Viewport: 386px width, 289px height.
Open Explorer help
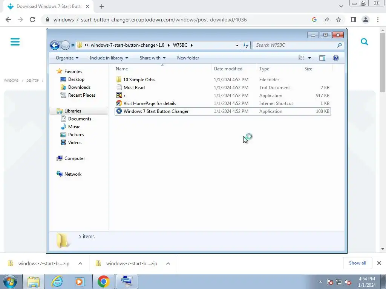click(335, 58)
